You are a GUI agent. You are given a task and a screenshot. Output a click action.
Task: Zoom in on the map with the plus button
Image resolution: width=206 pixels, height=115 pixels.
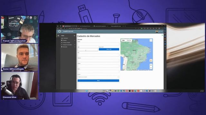coord(151,65)
